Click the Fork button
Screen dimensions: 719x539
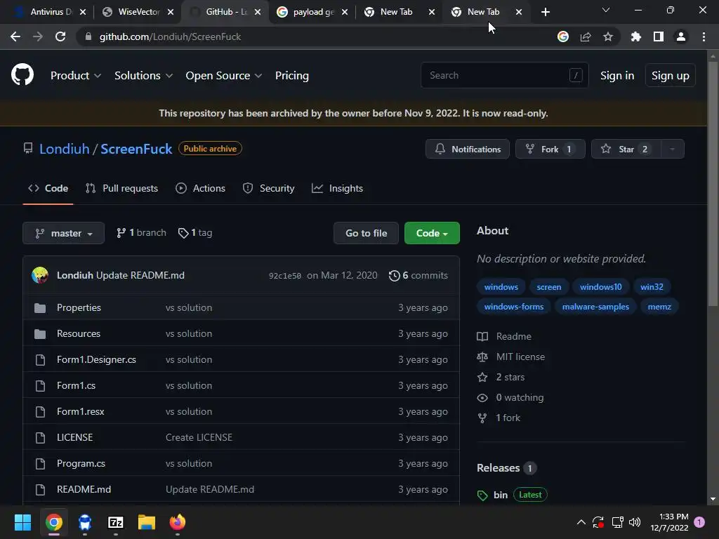[x=550, y=149]
